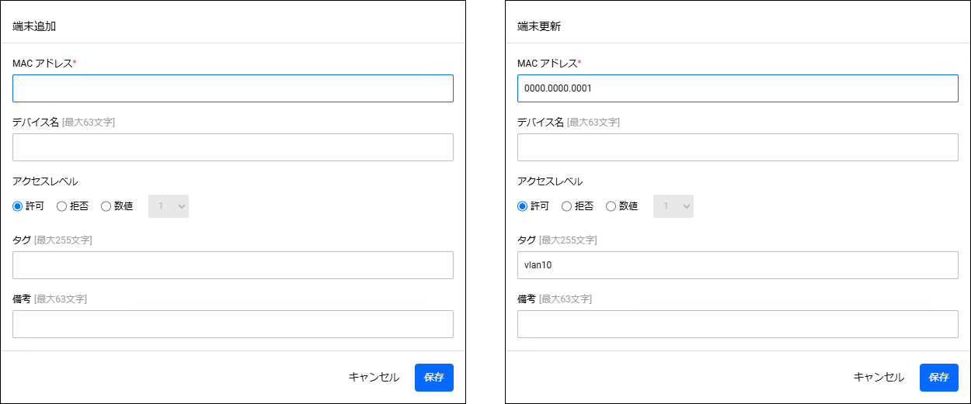971x404 pixels.
Task: Click キャンセル in 端末更新 dialog
Action: coord(879,378)
